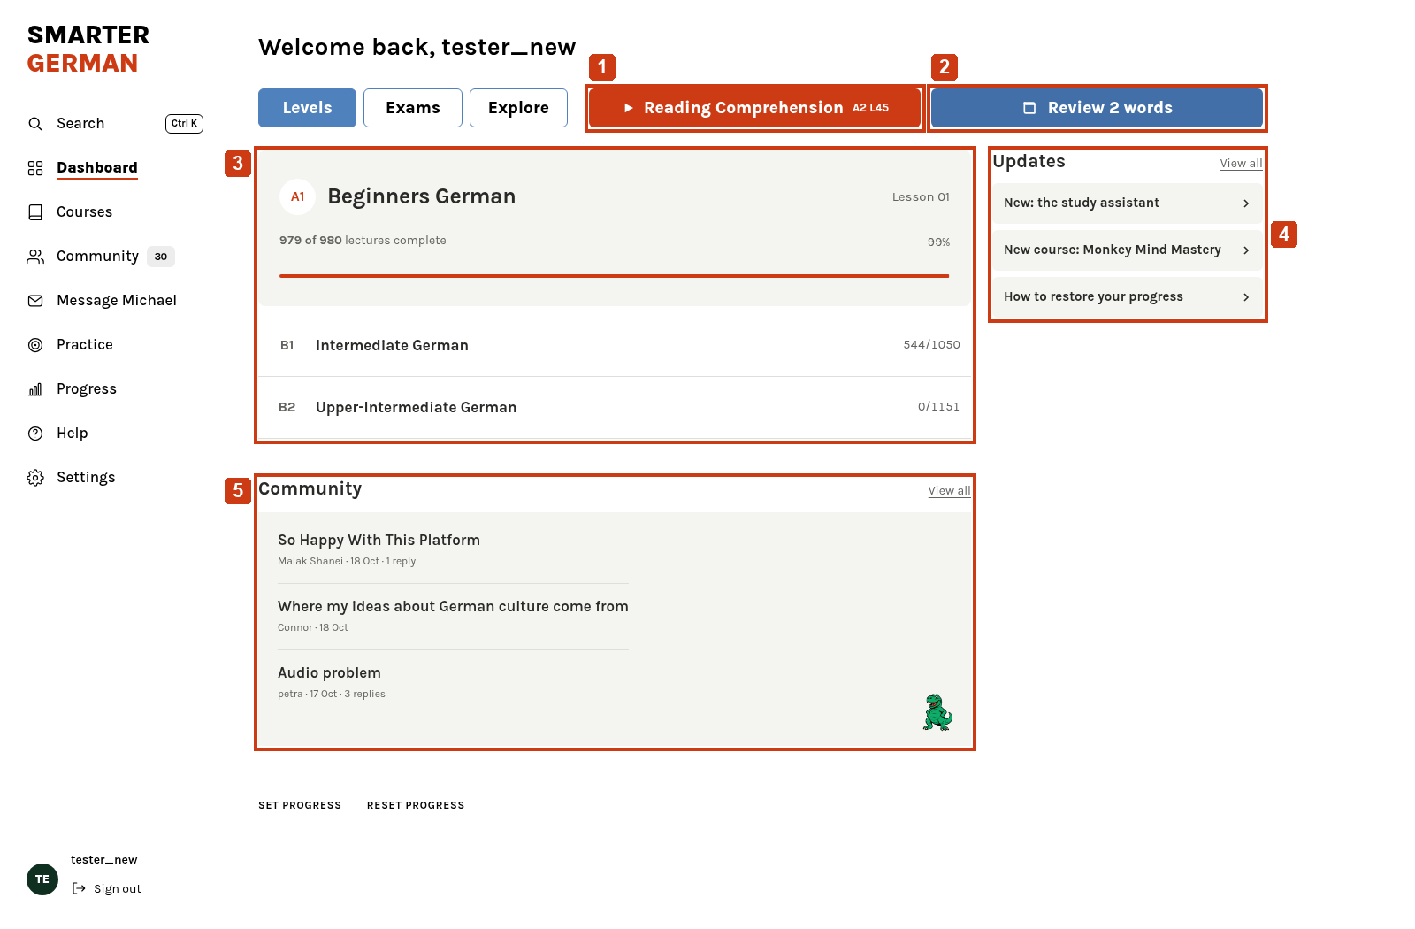Click the Dashboard grid icon
The width and height of the screenshot is (1415, 929).
tap(35, 168)
